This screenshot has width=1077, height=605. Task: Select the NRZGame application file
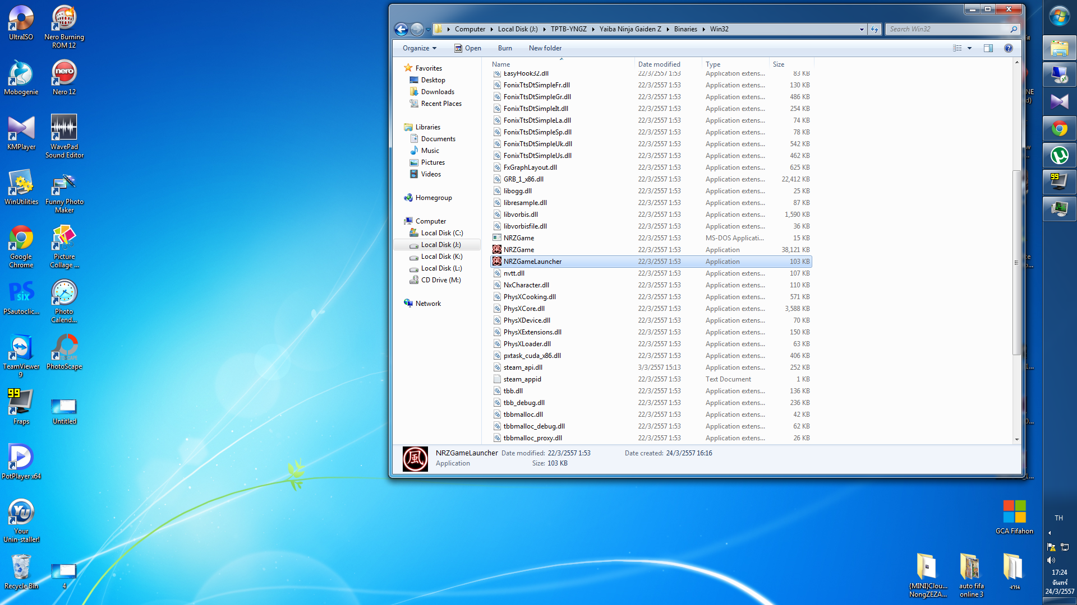pos(519,250)
